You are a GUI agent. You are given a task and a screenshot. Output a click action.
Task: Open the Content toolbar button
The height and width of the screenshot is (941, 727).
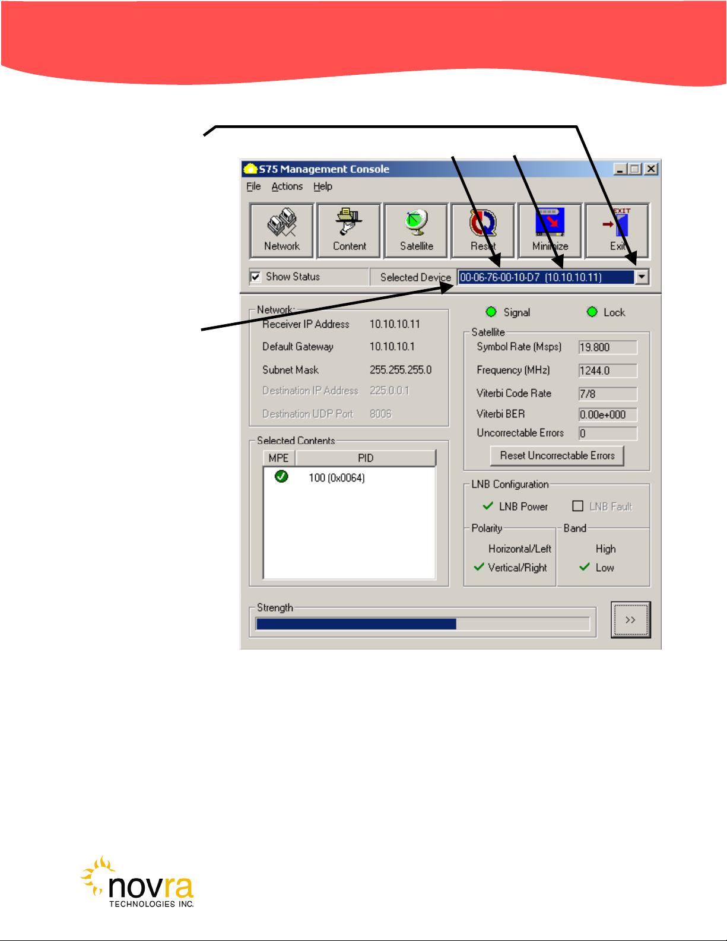pyautogui.click(x=349, y=231)
